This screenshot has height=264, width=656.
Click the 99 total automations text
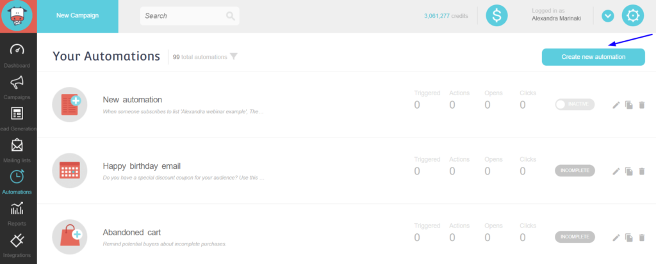coord(200,57)
